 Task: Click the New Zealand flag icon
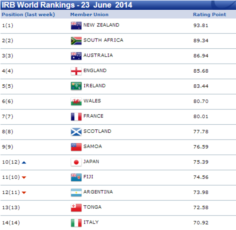click(x=76, y=25)
